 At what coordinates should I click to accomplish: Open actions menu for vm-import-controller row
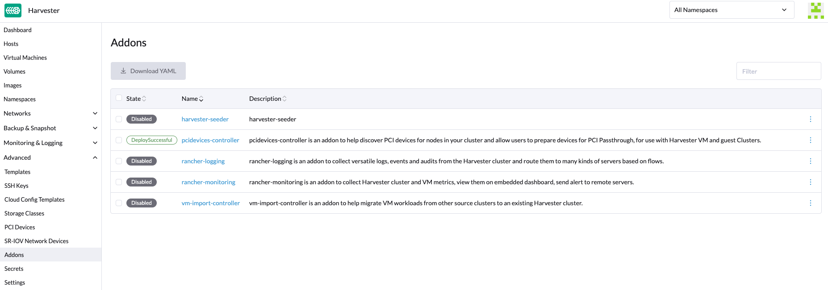(x=810, y=203)
